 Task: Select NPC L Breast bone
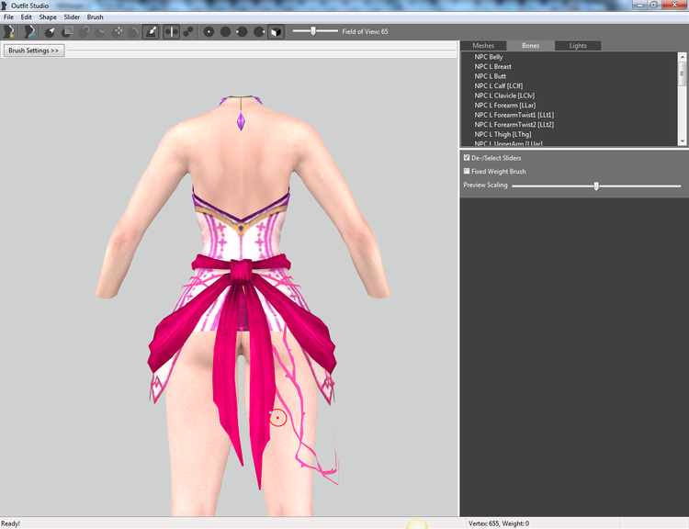coord(493,66)
